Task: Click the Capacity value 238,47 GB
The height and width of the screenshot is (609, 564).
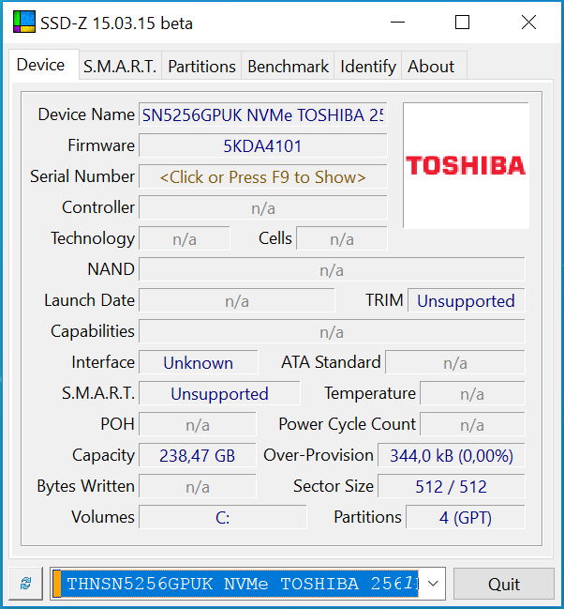Action: 198,456
